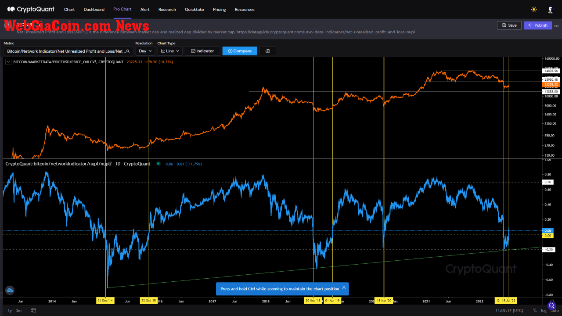Open the Research menu item
The height and width of the screenshot is (316, 562).
[167, 9]
